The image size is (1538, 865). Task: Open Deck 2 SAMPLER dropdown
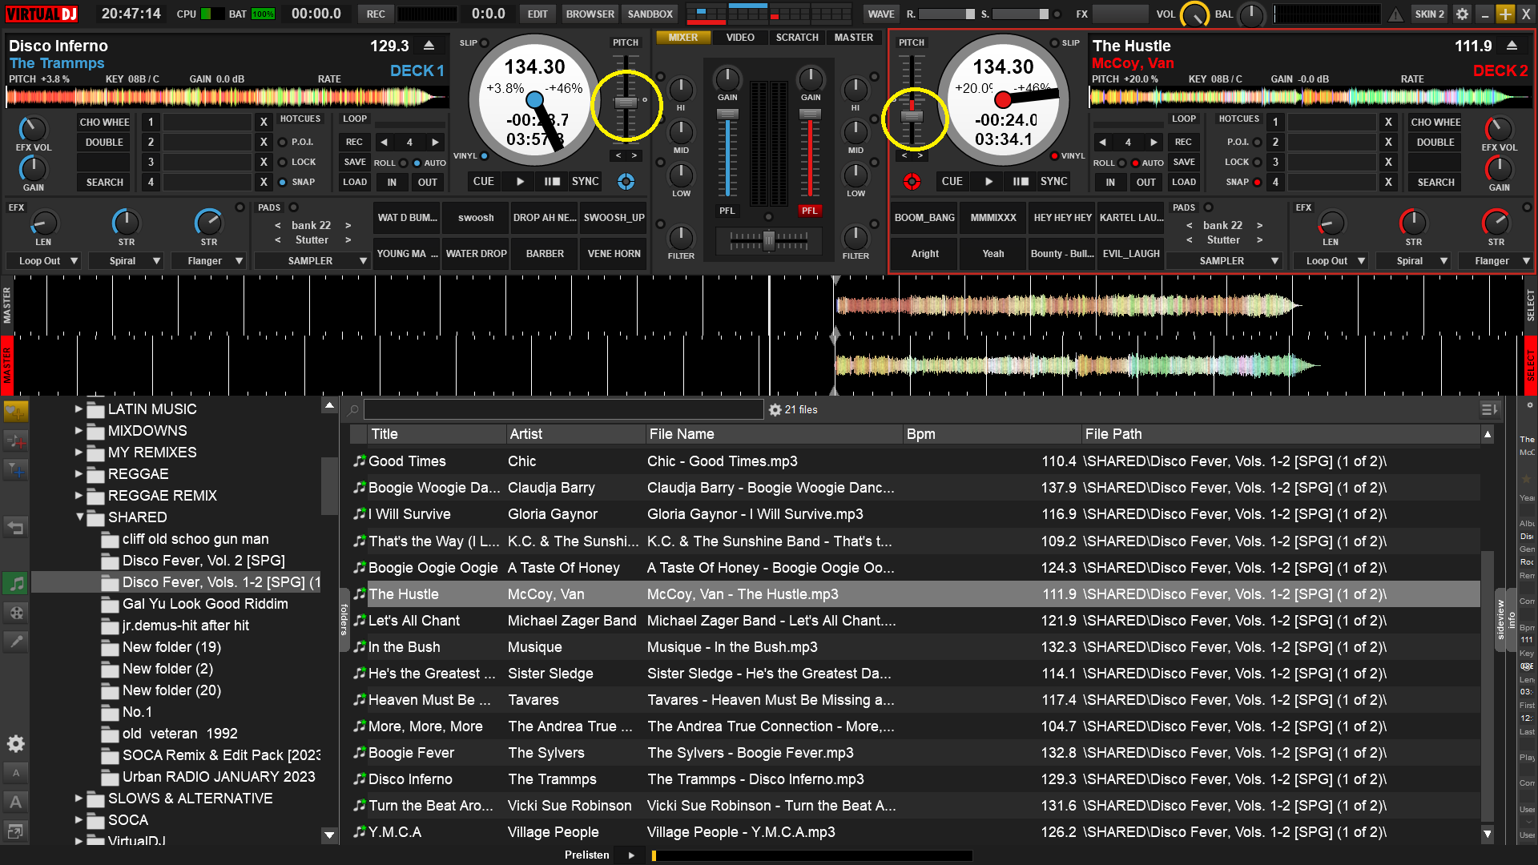pos(1274,261)
